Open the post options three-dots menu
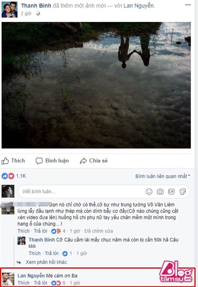The image size is (198, 287). [x=188, y=5]
